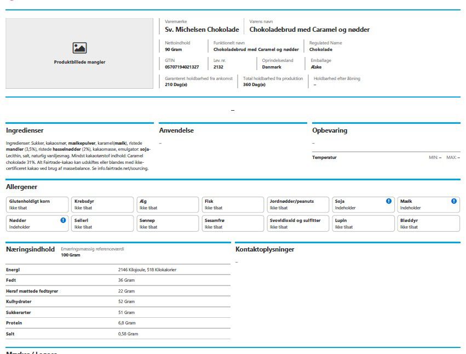Click the Salt value '0,58 Gram'

pos(128,334)
